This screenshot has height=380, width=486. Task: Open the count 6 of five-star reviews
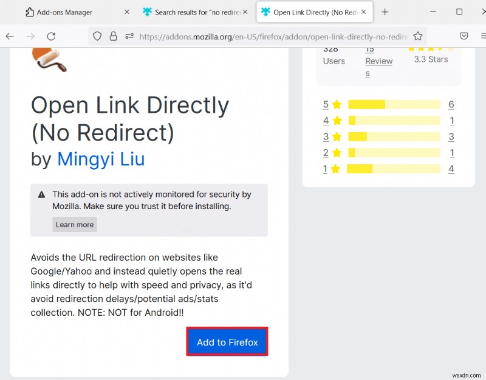[451, 104]
